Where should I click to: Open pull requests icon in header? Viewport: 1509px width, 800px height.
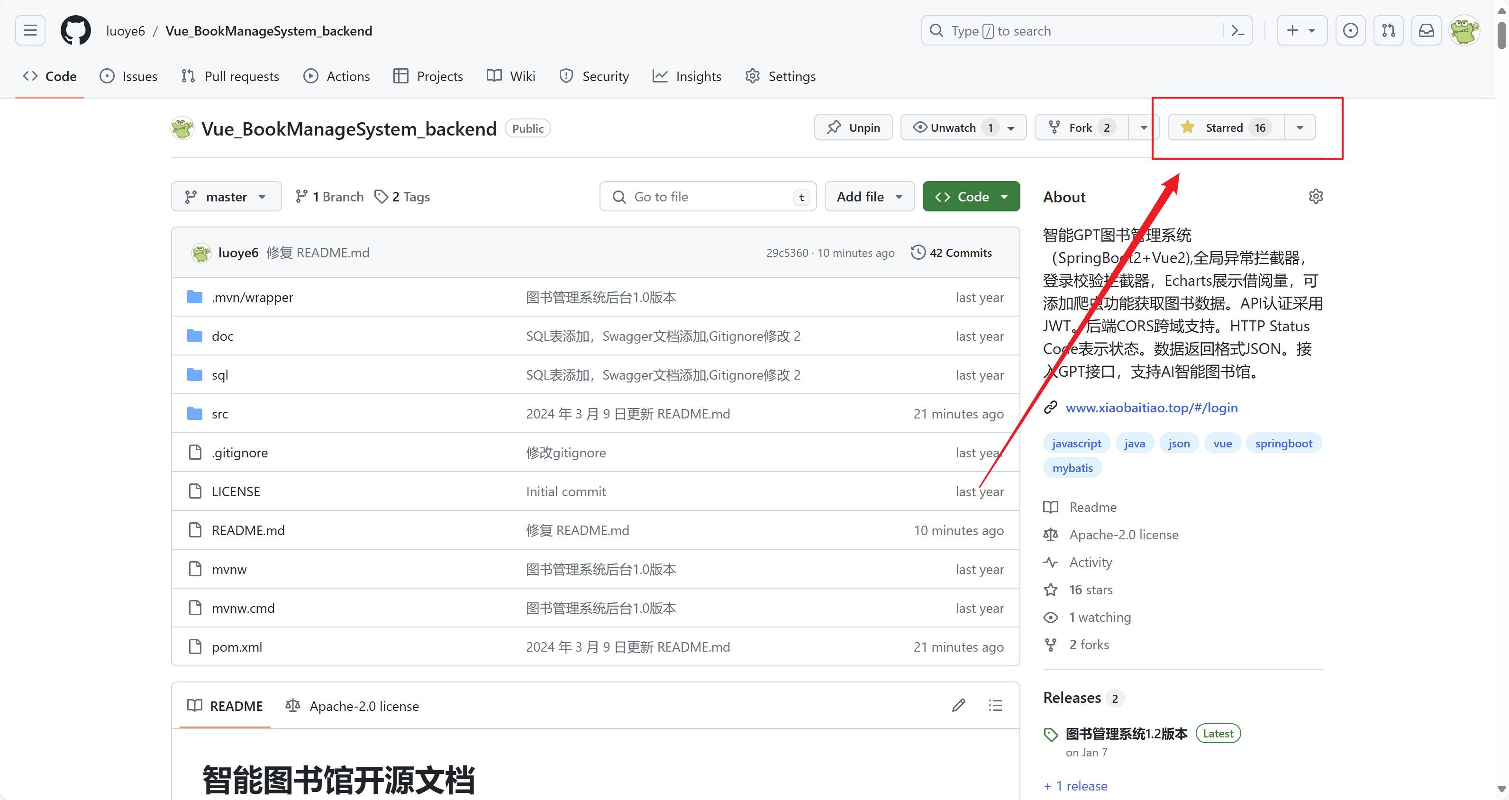(x=1388, y=30)
